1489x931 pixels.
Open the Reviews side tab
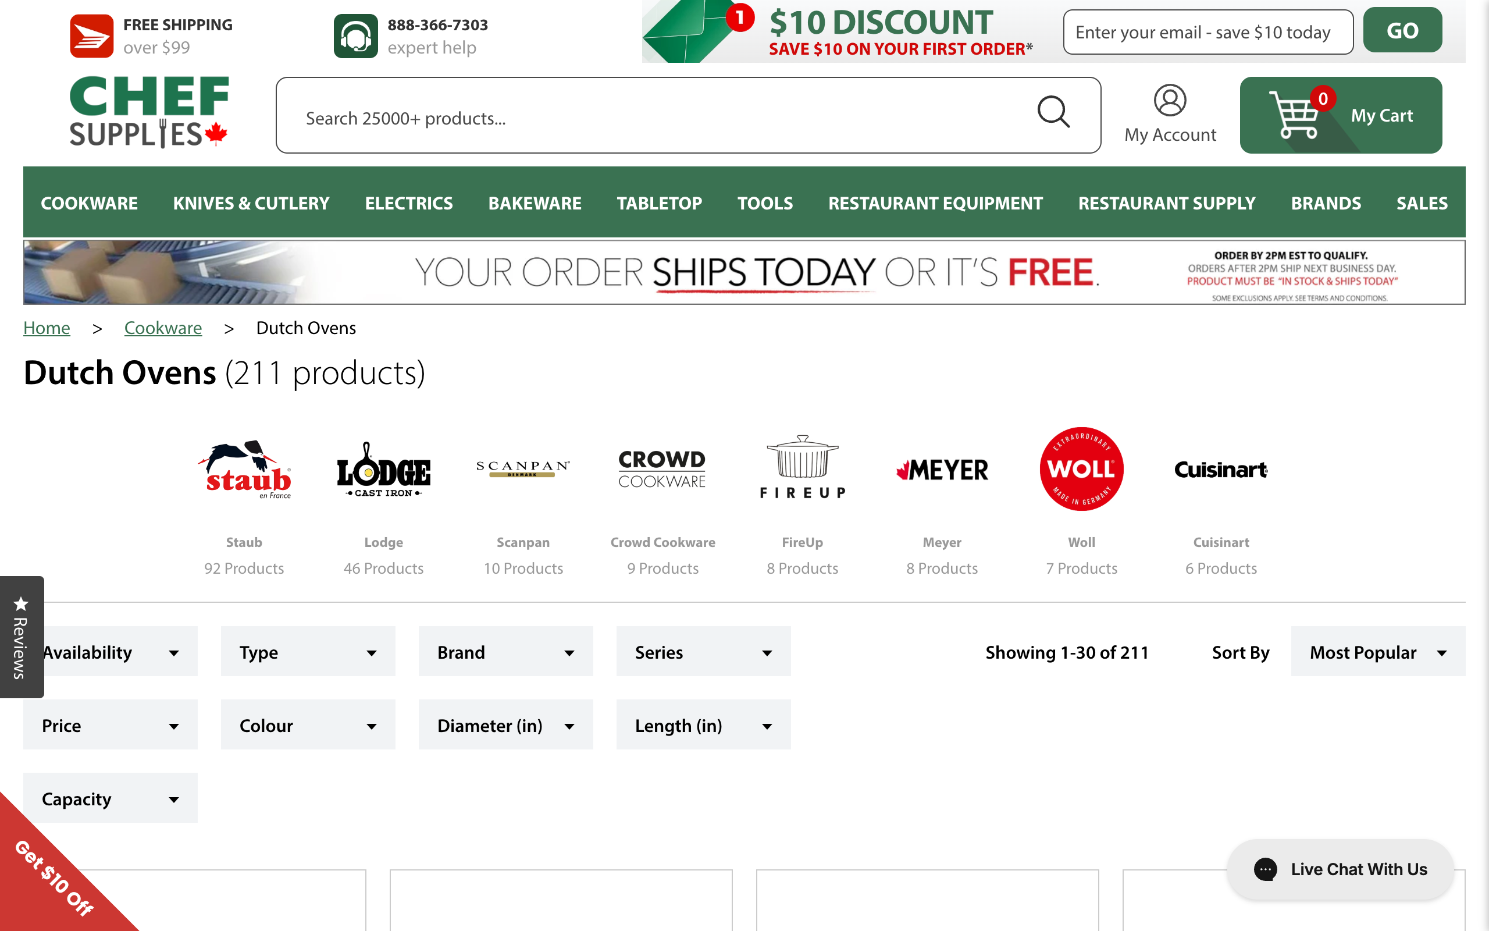pyautogui.click(x=22, y=637)
